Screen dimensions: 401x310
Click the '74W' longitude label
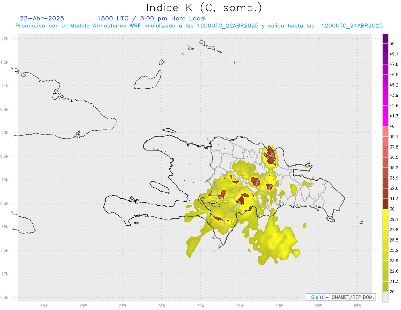pyautogui.click(x=122, y=305)
